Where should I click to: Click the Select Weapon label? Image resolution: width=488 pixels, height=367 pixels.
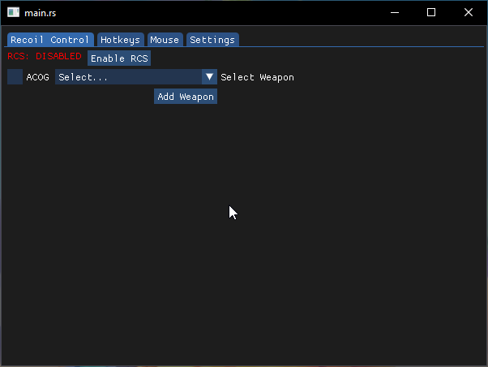click(258, 77)
